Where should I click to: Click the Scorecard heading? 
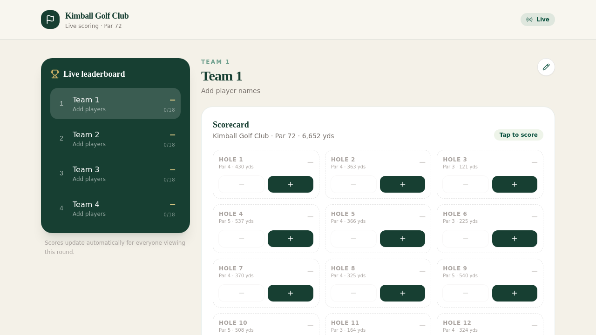231,125
